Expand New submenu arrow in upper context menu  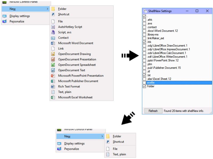click(x=47, y=9)
